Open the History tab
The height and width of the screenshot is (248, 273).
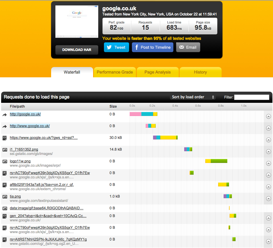click(200, 72)
